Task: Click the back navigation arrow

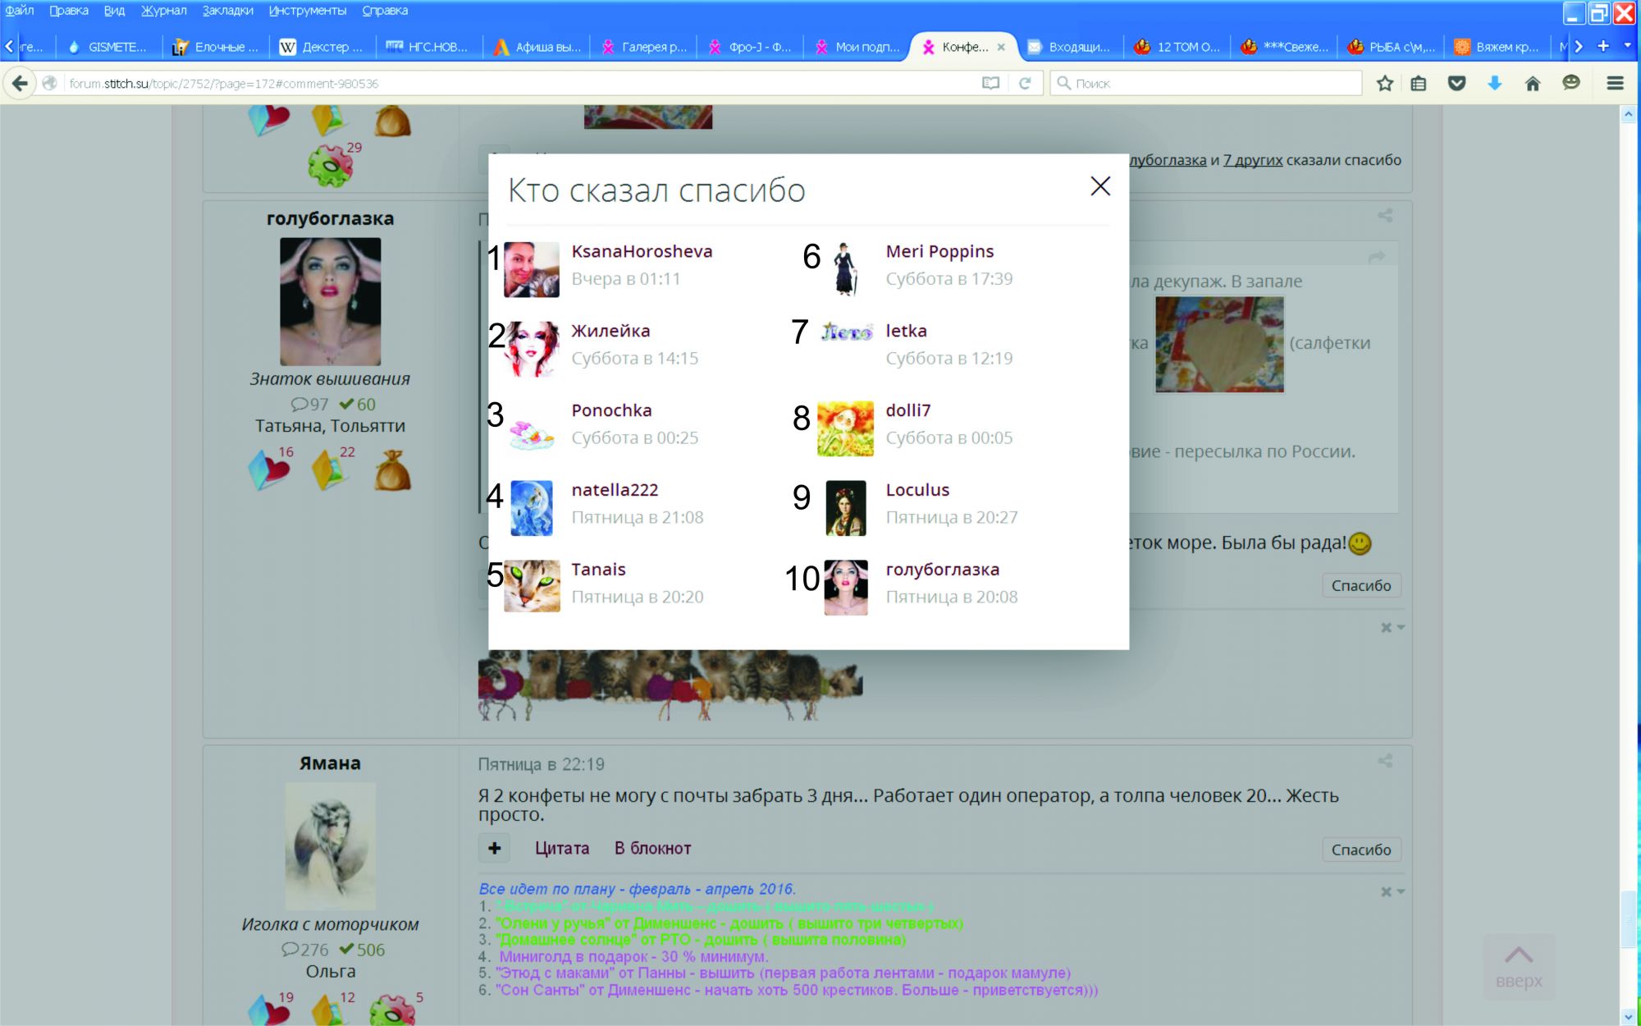Action: pyautogui.click(x=20, y=83)
